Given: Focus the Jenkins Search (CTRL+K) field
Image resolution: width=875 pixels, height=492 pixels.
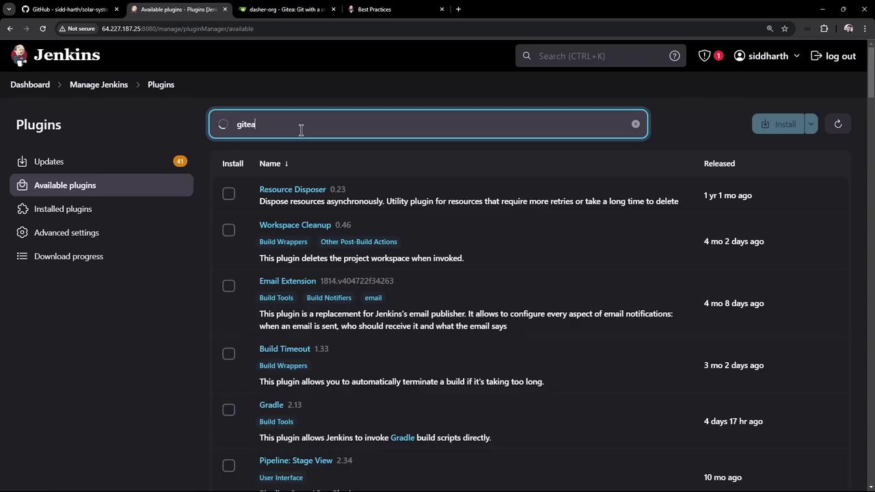Looking at the screenshot, I should [x=600, y=56].
